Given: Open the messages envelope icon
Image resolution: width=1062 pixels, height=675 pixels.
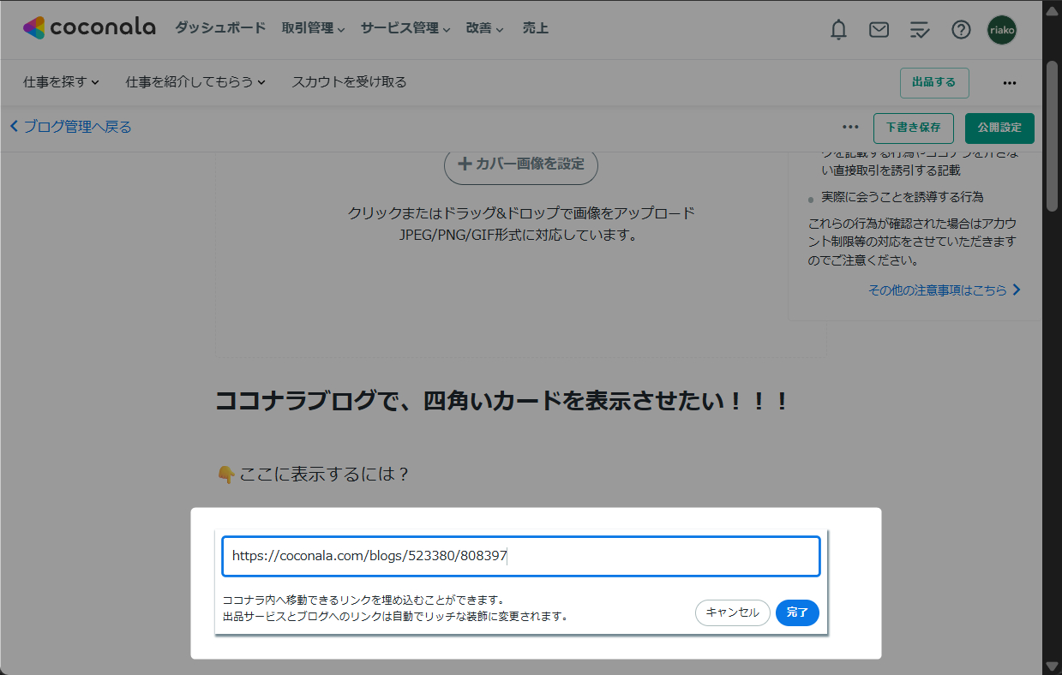Looking at the screenshot, I should click(879, 30).
